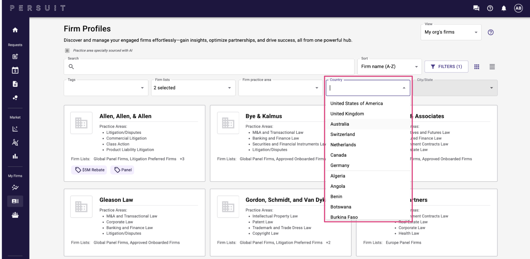Viewport: 530px width, 259px height.
Task: Select Canada from country list
Action: (368, 155)
